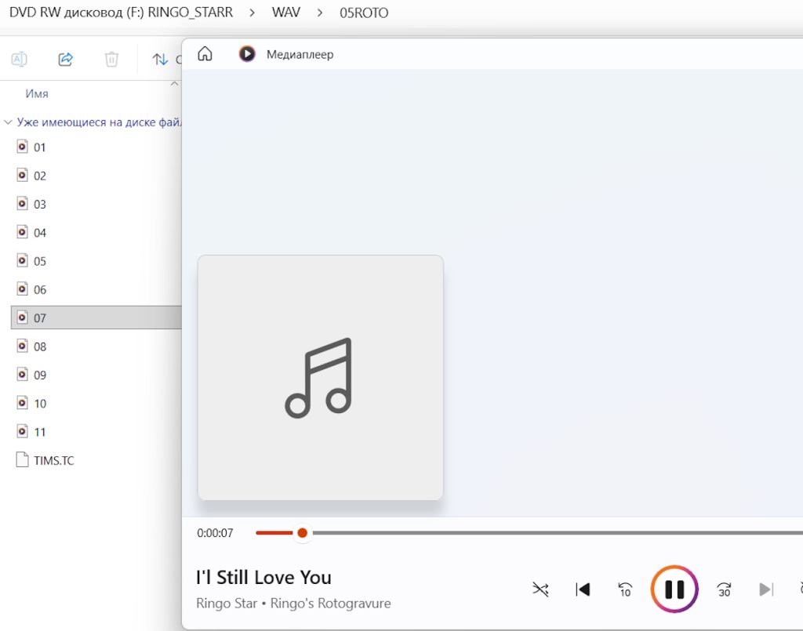Viewport: 803px width, 631px height.
Task: Toggle shuffle playback in Media Player
Action: pos(540,589)
